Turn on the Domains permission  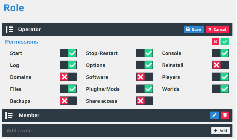tap(68, 77)
